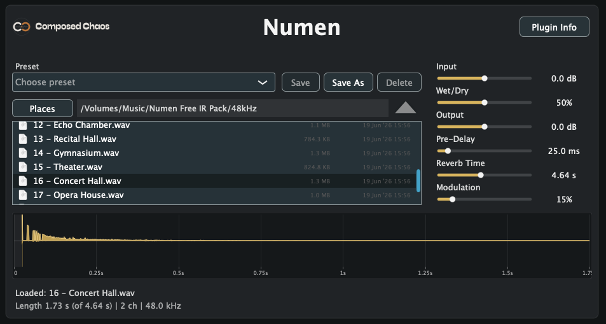Viewport: 606px width, 324px height.
Task: Click file icon for 13 – Recital Hall.wav
Action: point(23,139)
